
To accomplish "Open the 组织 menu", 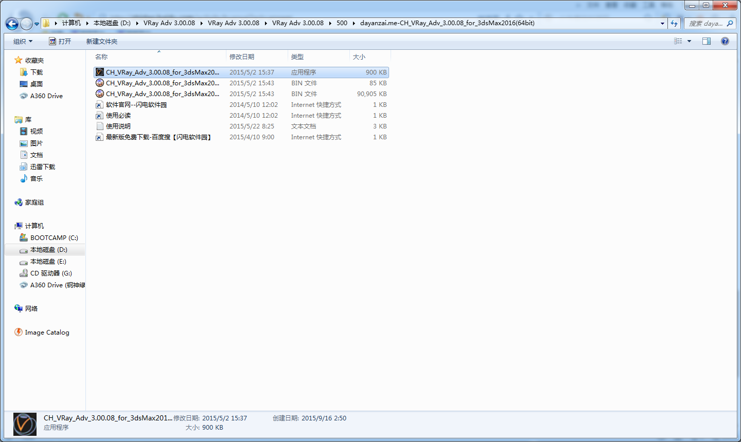I will pos(23,41).
